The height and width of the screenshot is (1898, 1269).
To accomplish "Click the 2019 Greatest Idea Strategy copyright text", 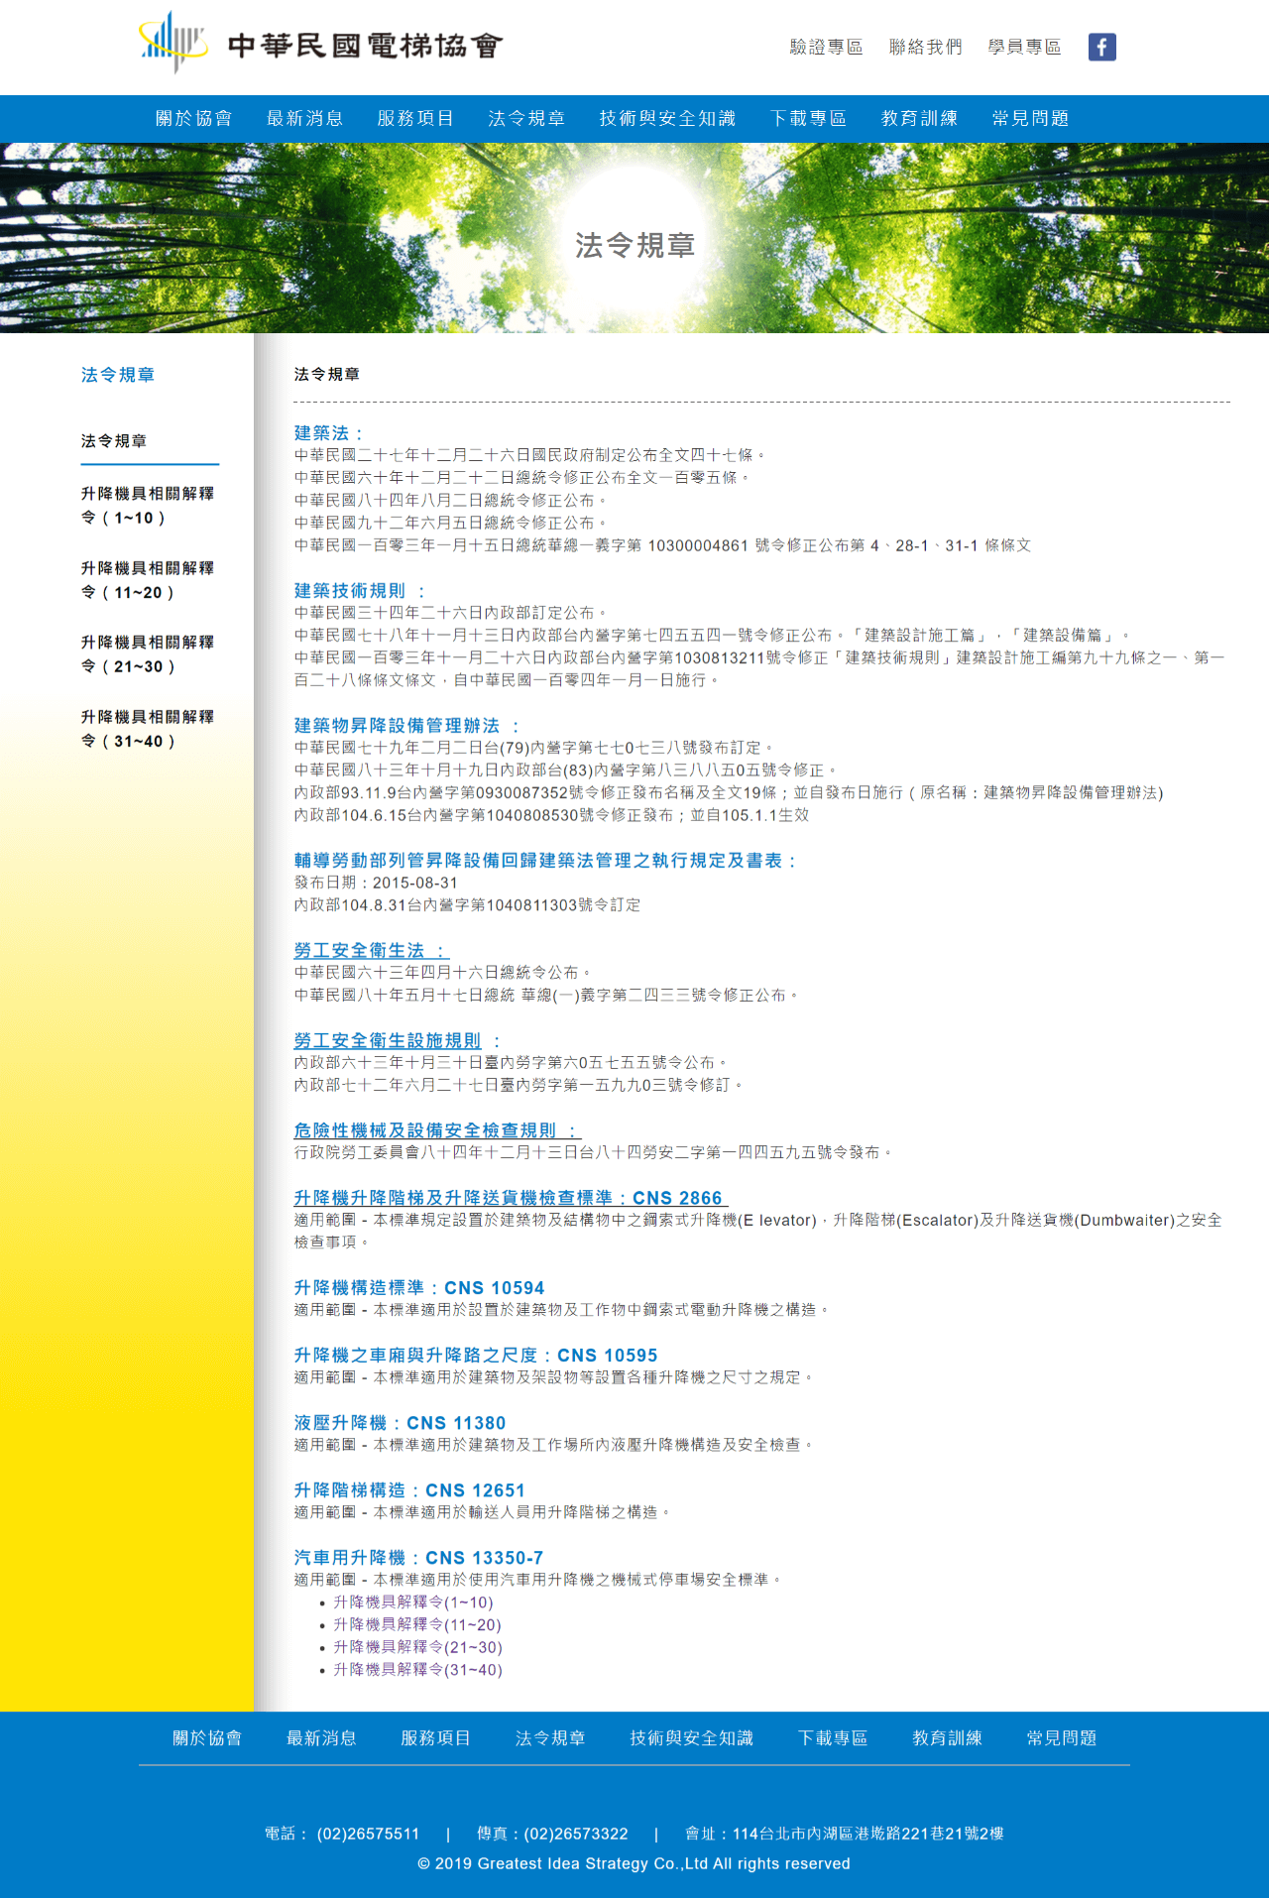I will [x=634, y=1863].
